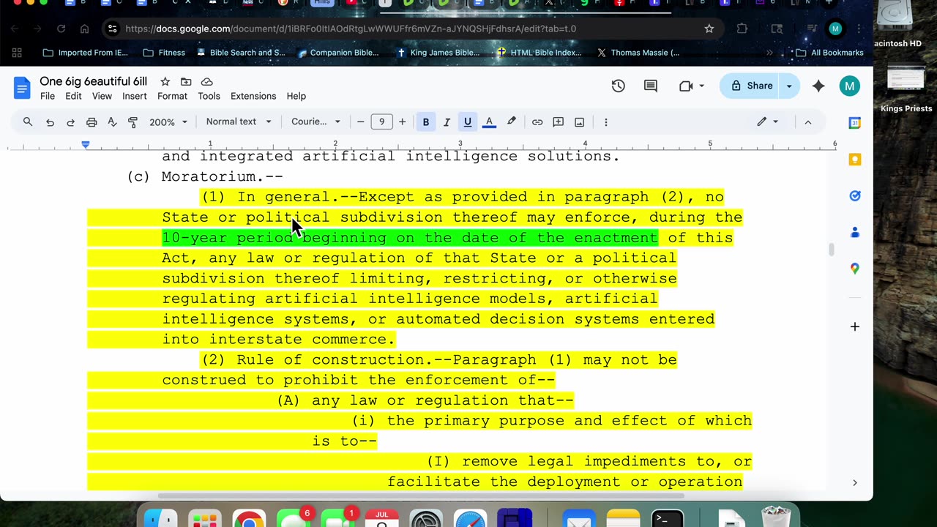Click the left indent marker on ruler
The image size is (937, 527).
86,145
